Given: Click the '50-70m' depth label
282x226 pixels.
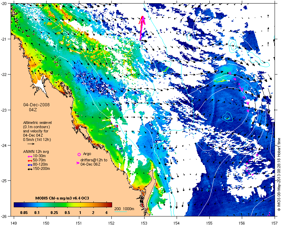Looking at the screenshot, I should point(39,160).
